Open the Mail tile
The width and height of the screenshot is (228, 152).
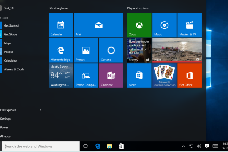click(x=98, y=25)
